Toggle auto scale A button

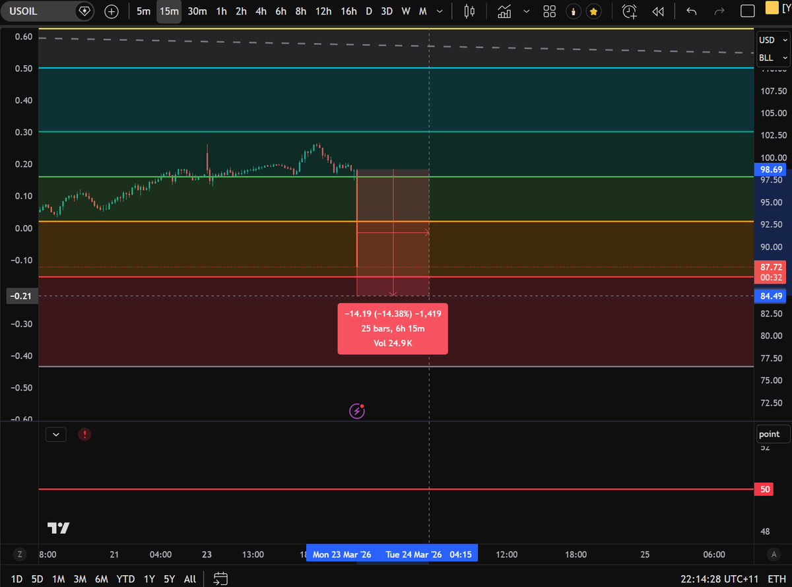point(773,555)
